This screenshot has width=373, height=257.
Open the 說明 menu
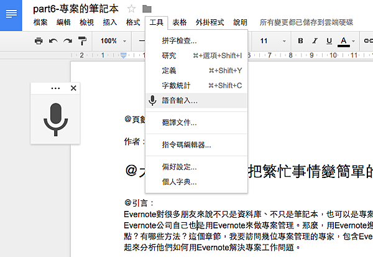click(x=240, y=22)
